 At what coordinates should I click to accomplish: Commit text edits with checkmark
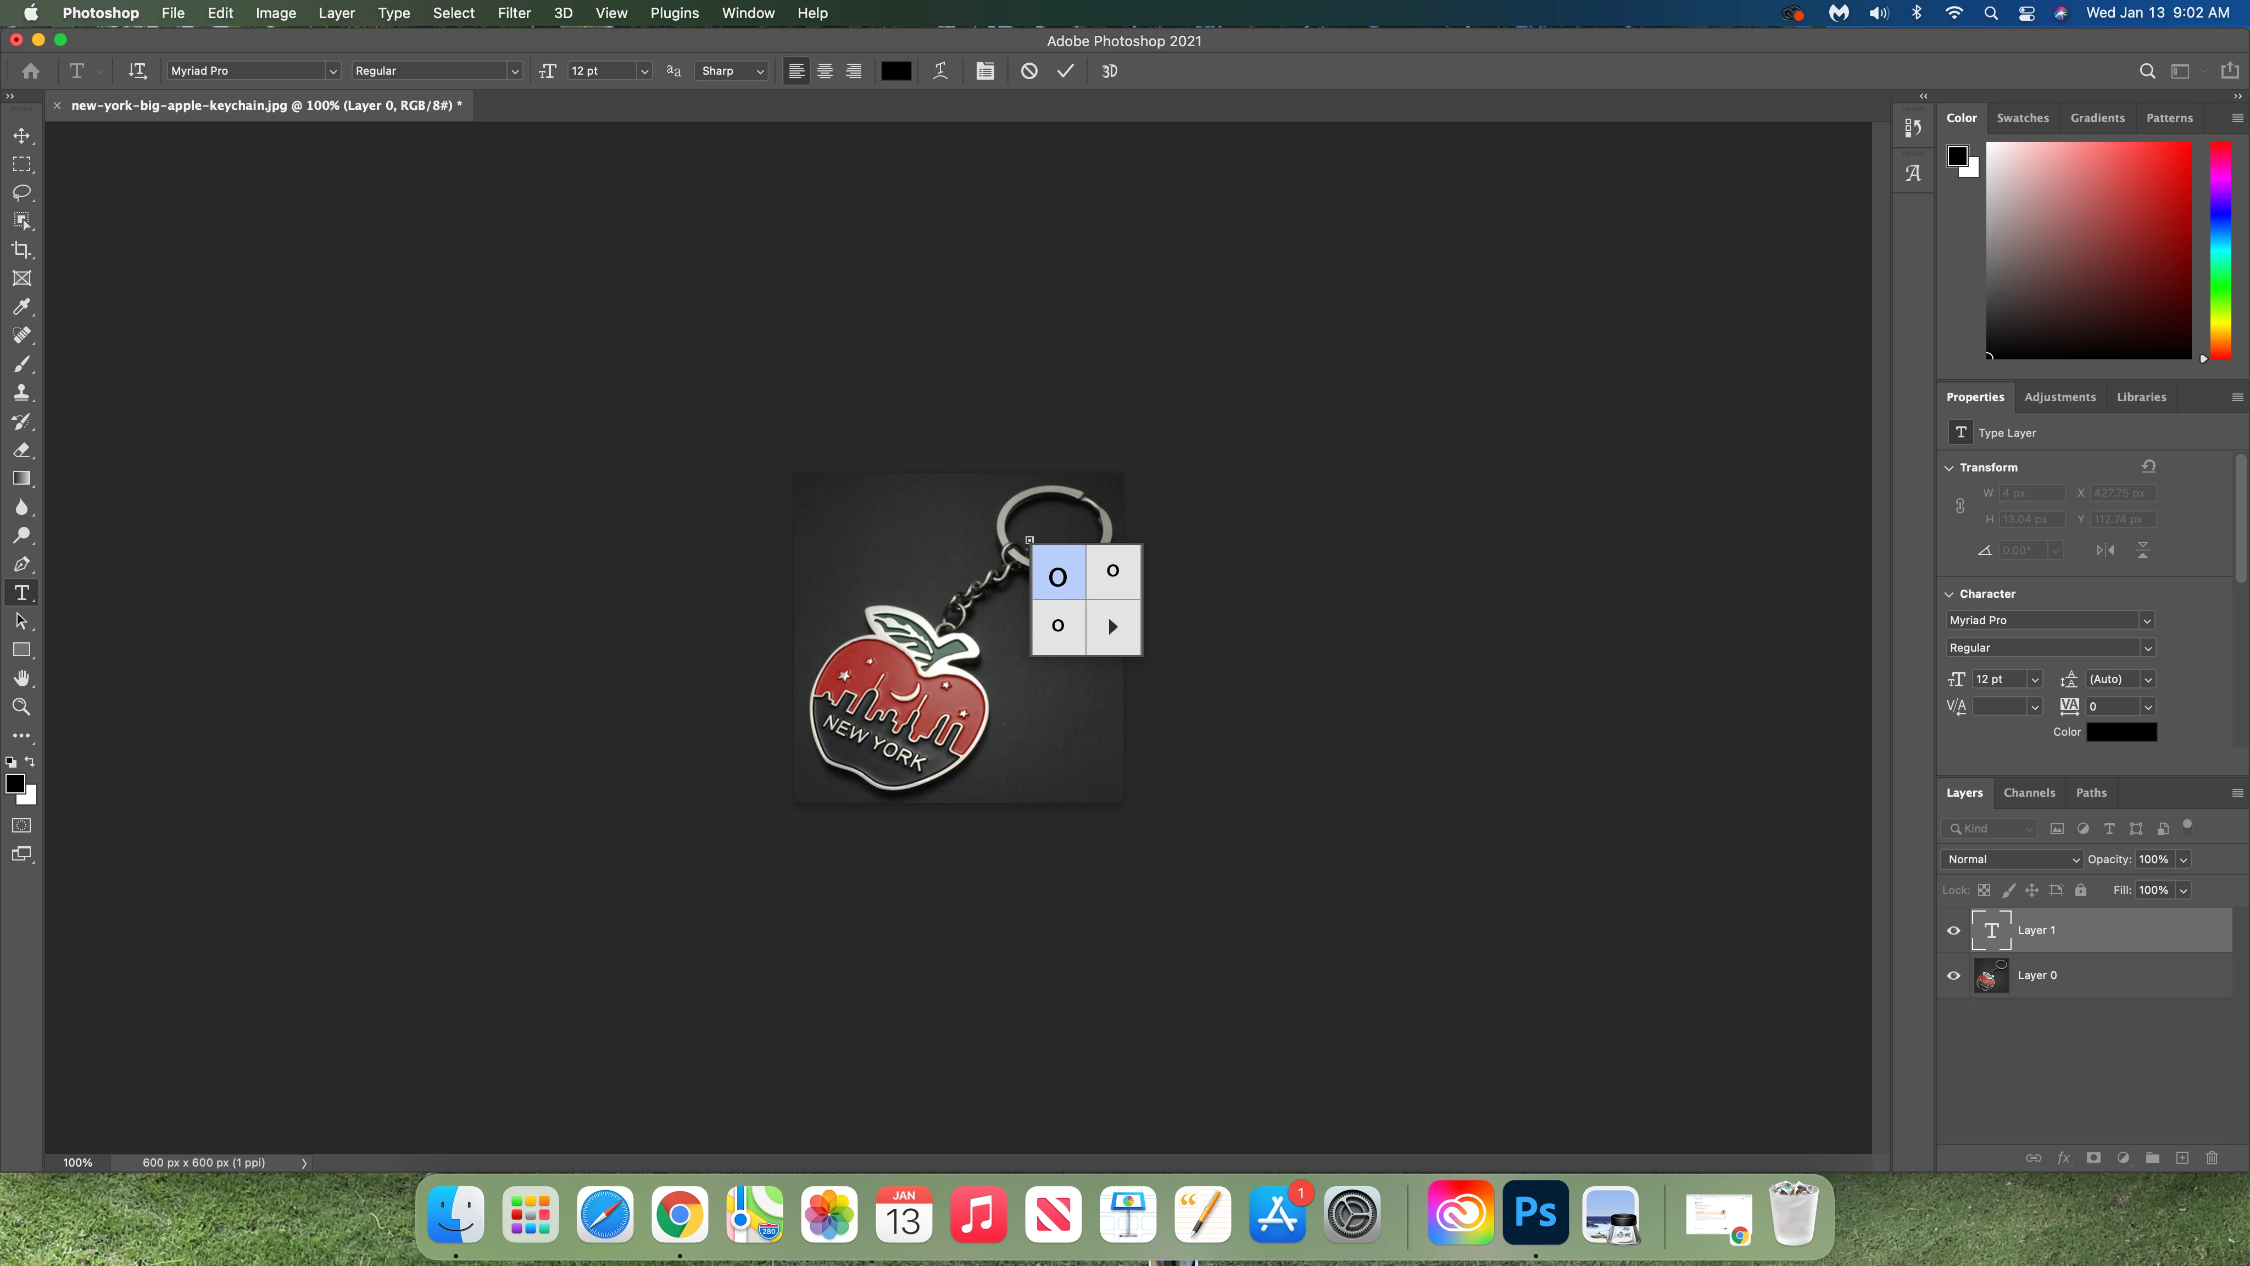(x=1065, y=71)
